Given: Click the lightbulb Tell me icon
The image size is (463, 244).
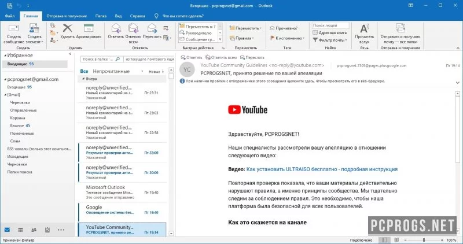Looking at the screenshot, I should [156, 16].
